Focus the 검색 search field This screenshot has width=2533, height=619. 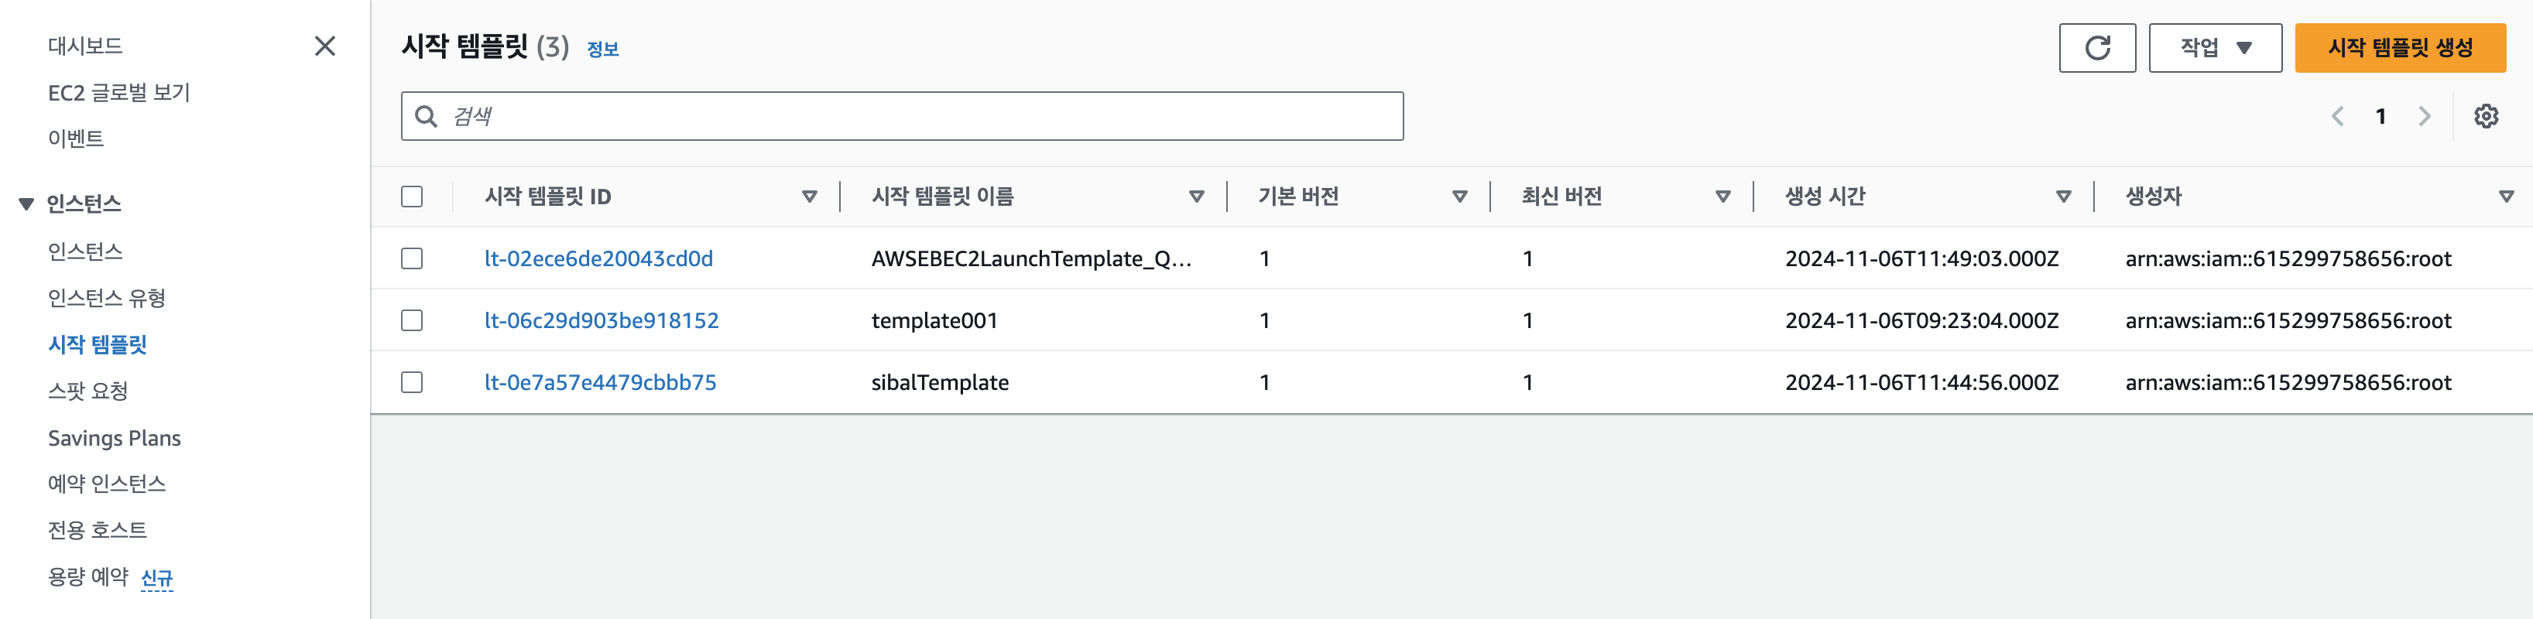(x=902, y=116)
